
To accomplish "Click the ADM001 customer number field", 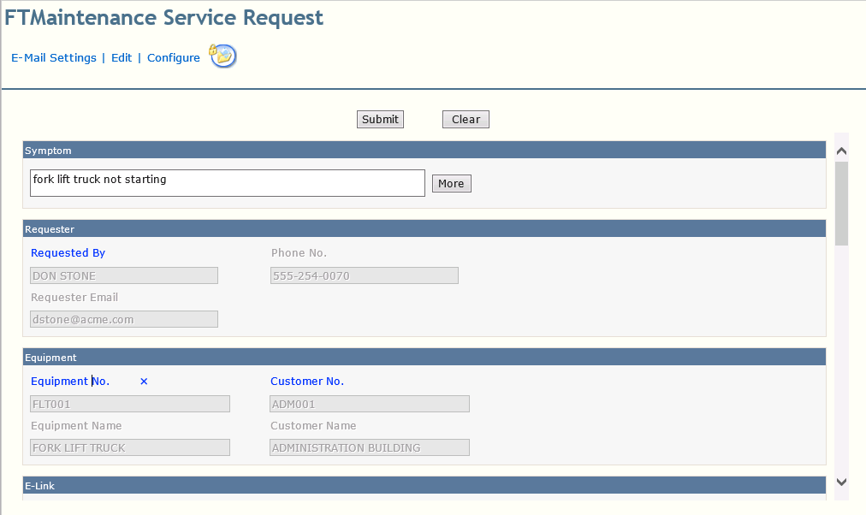I will coord(370,404).
